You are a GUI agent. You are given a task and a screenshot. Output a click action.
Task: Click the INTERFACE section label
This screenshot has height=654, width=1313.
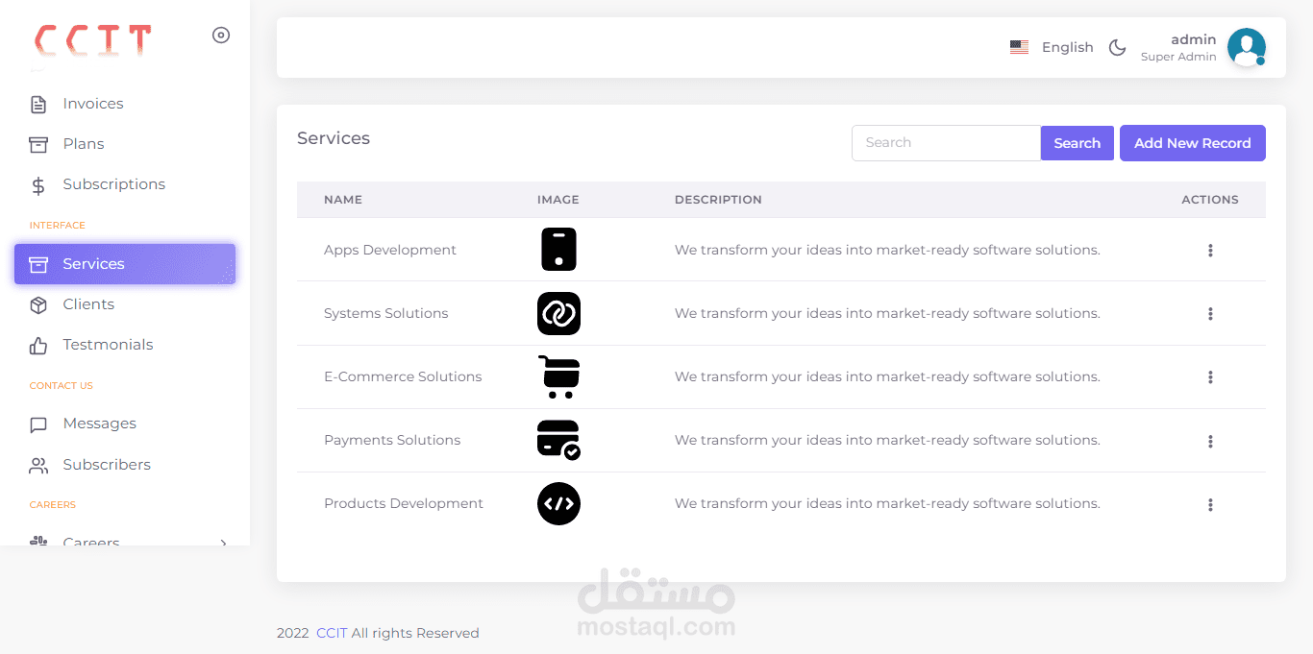[58, 226]
